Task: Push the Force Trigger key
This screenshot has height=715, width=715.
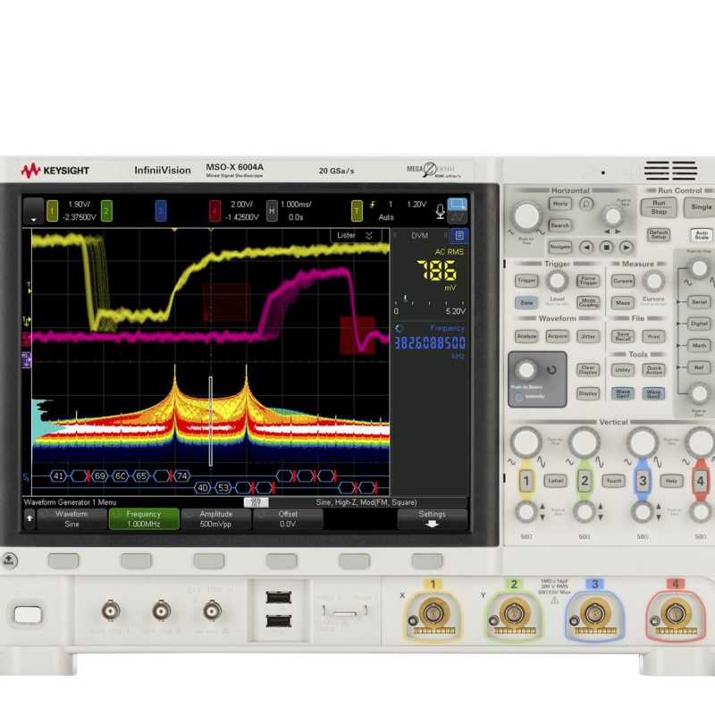Action: pos(588,281)
